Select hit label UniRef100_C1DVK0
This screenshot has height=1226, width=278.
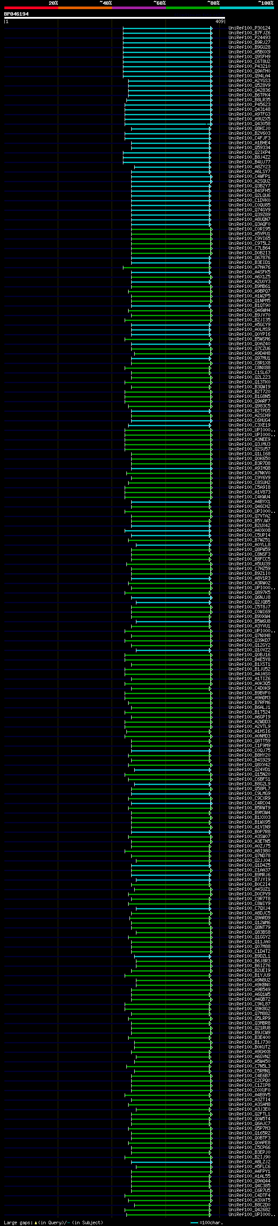click(x=249, y=200)
